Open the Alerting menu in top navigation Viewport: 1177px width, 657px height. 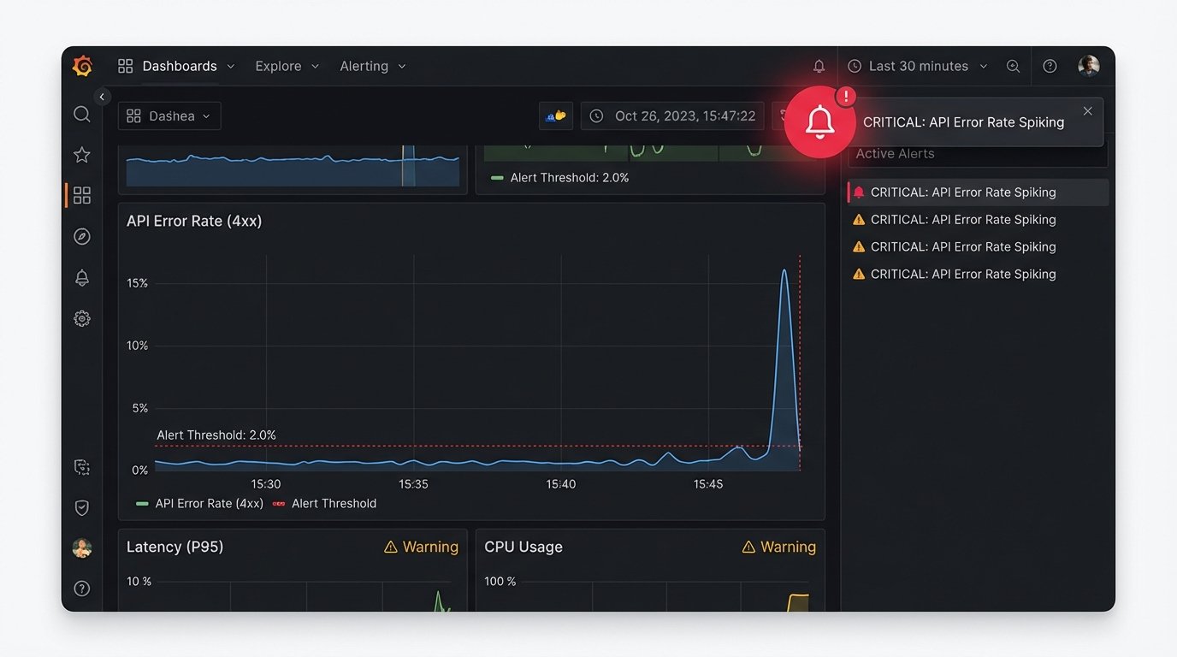[372, 67]
